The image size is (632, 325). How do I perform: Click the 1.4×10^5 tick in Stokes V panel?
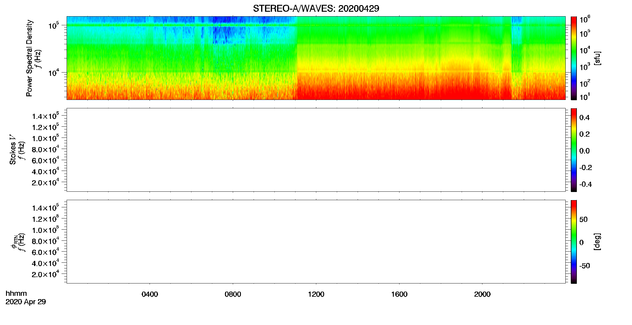coord(46,116)
